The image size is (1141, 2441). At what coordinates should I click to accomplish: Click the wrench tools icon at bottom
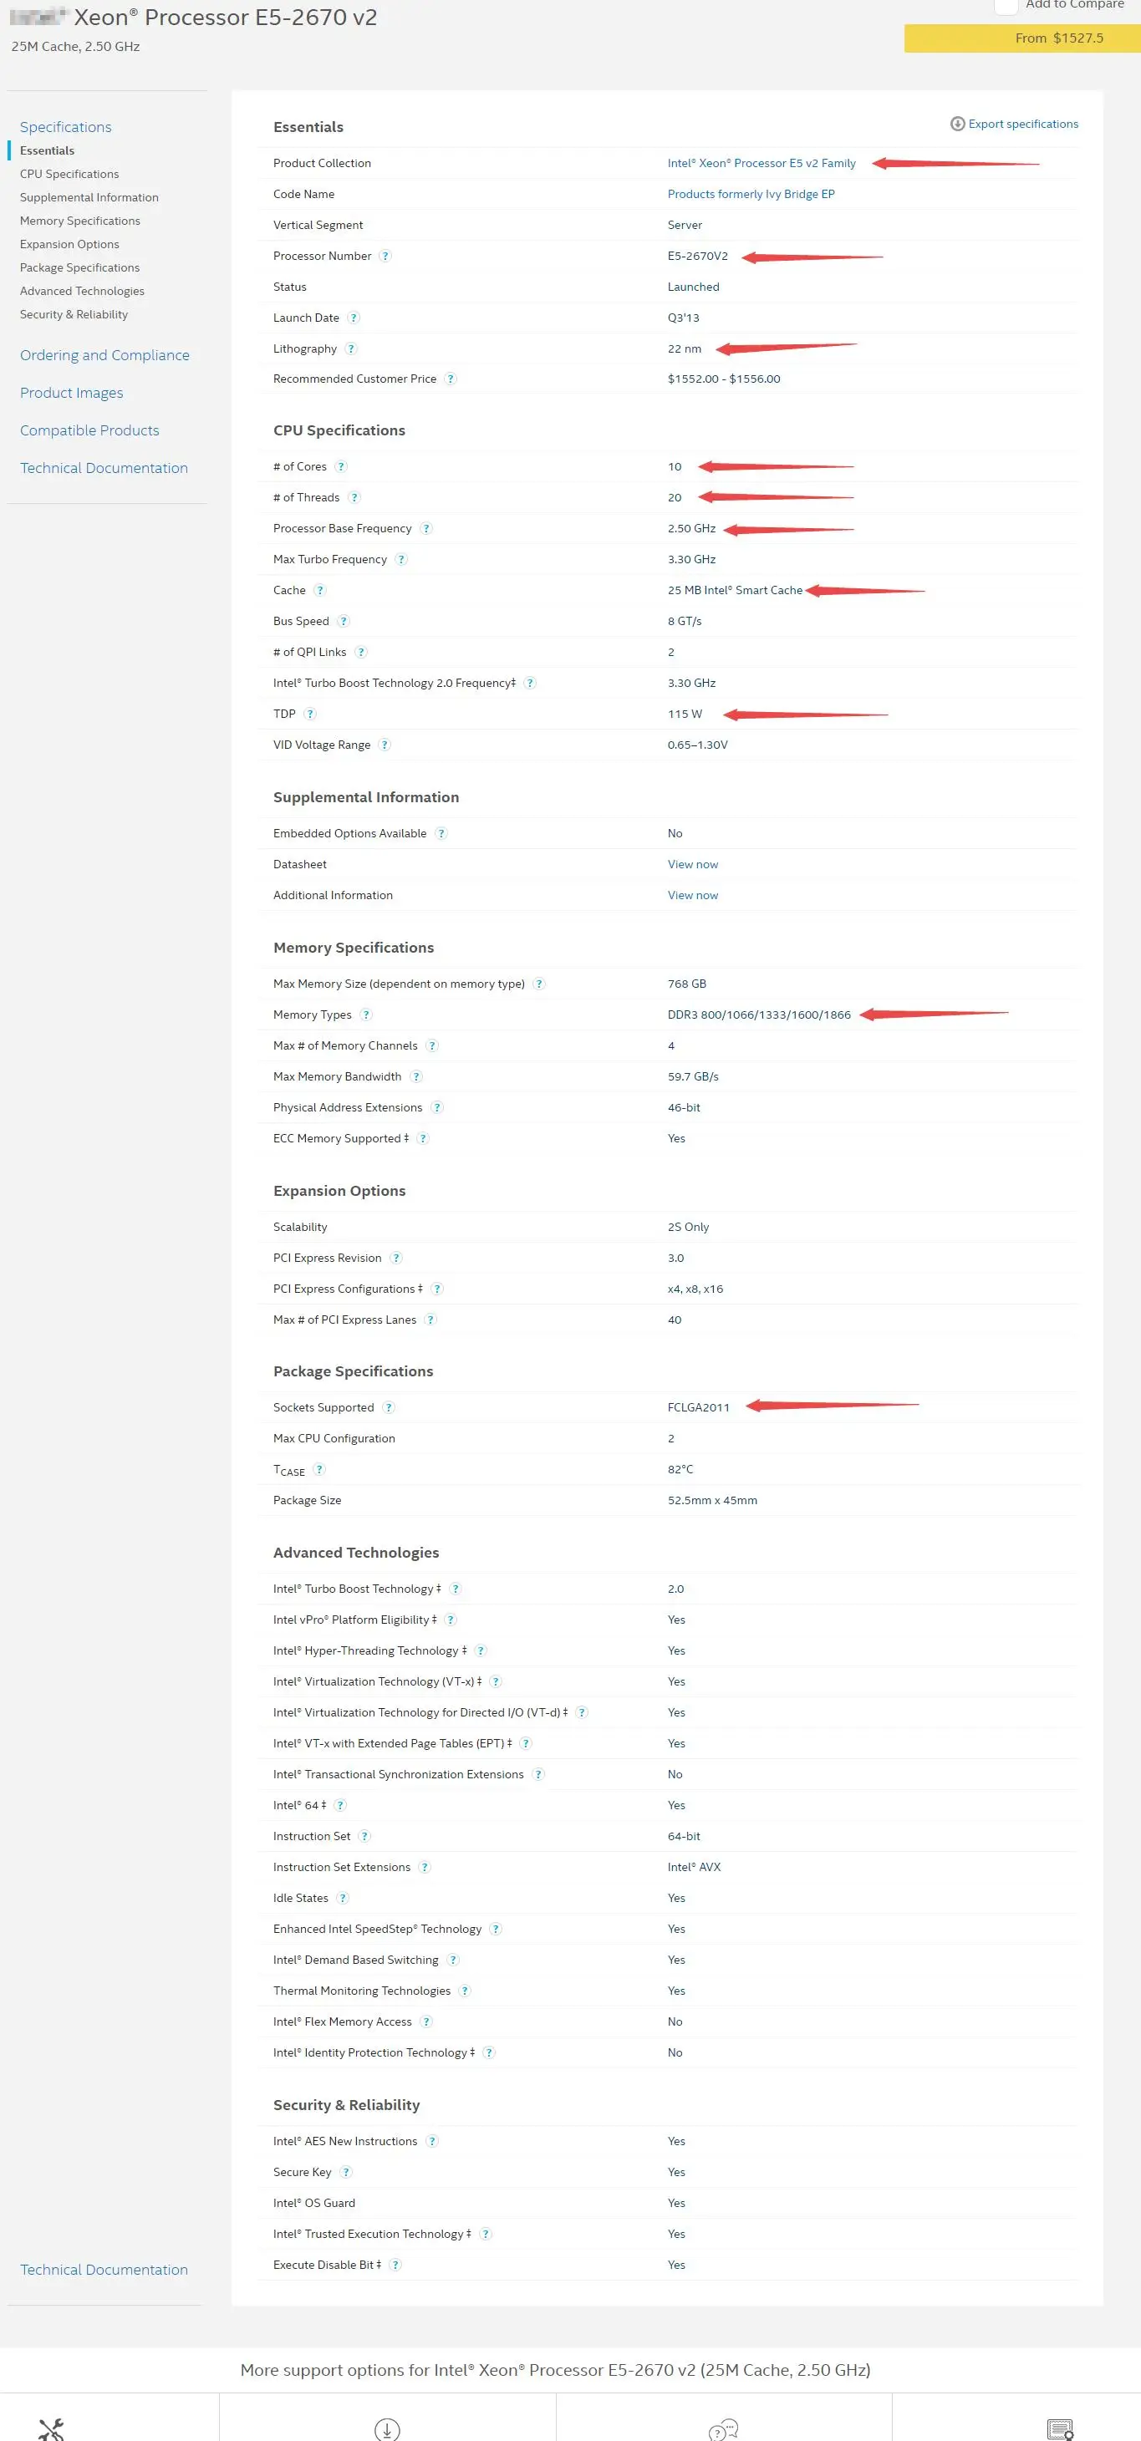tap(51, 2428)
